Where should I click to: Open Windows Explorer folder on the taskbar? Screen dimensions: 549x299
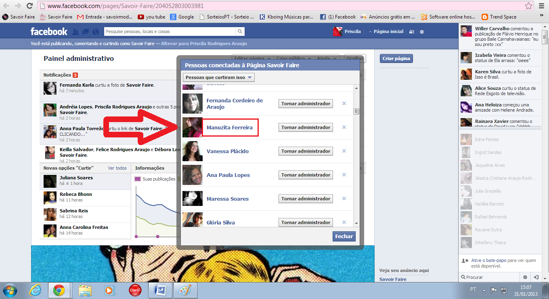(x=85, y=290)
